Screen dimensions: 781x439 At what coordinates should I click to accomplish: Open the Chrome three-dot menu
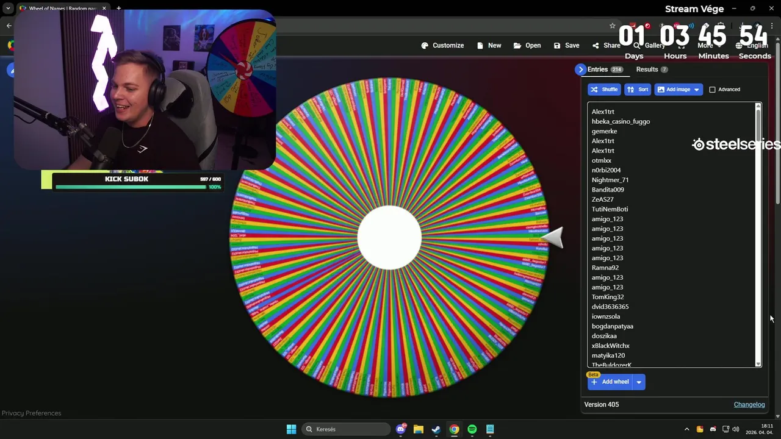[772, 26]
